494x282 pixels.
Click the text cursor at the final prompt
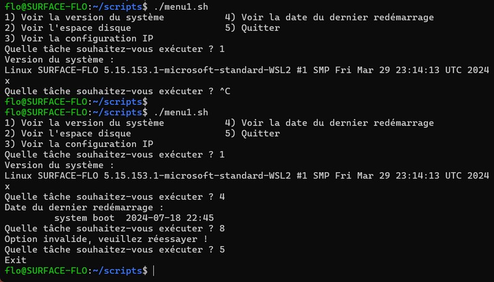coord(153,271)
